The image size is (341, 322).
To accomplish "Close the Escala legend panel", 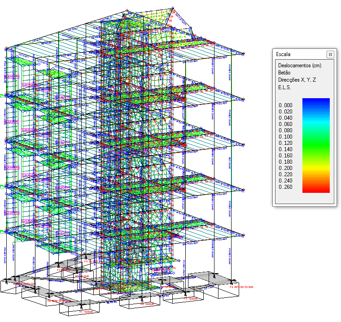I will pos(330,54).
